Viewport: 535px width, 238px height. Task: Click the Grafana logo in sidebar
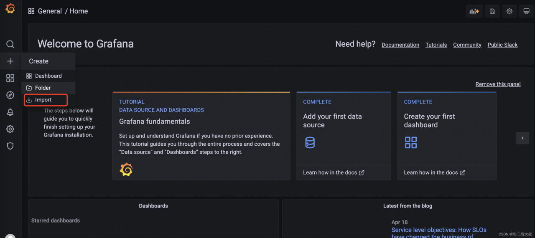[10, 9]
